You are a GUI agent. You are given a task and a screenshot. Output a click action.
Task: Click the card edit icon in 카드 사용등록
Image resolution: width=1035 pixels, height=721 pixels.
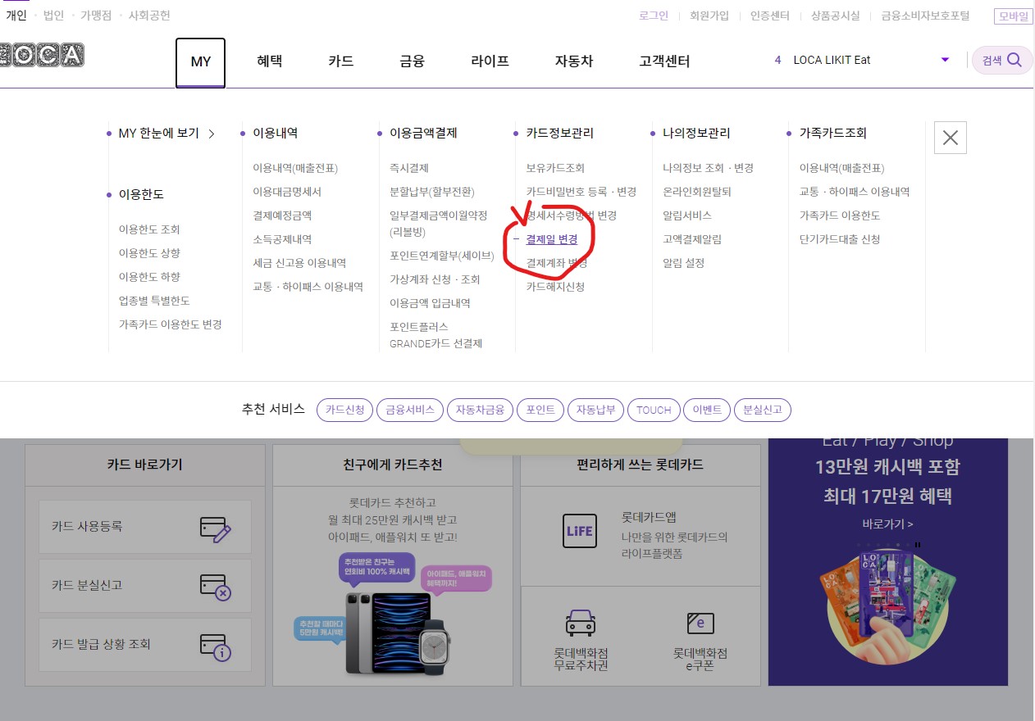(x=216, y=528)
